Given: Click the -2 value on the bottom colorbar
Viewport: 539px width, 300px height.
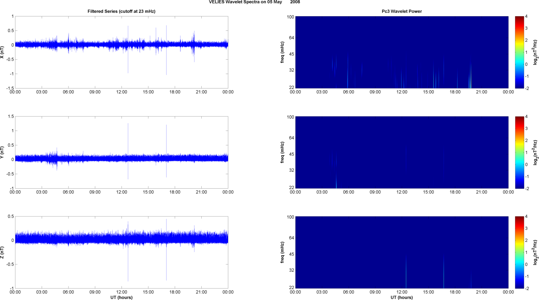Looking at the screenshot, I should click(527, 288).
